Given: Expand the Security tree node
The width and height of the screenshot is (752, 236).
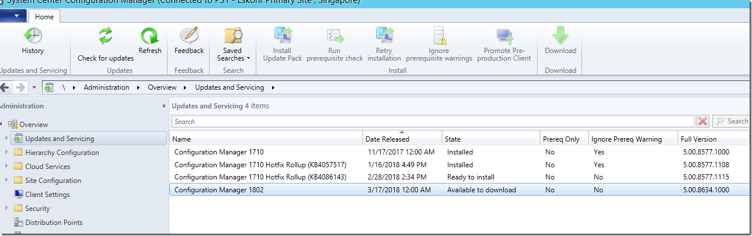Looking at the screenshot, I should click(6, 209).
